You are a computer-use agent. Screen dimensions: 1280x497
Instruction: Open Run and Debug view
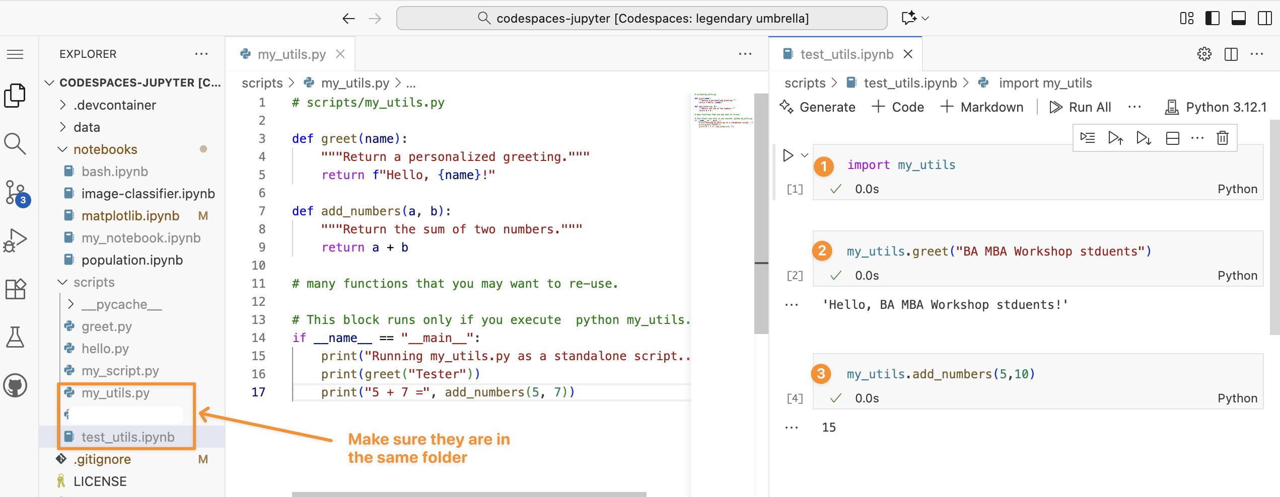coord(15,240)
